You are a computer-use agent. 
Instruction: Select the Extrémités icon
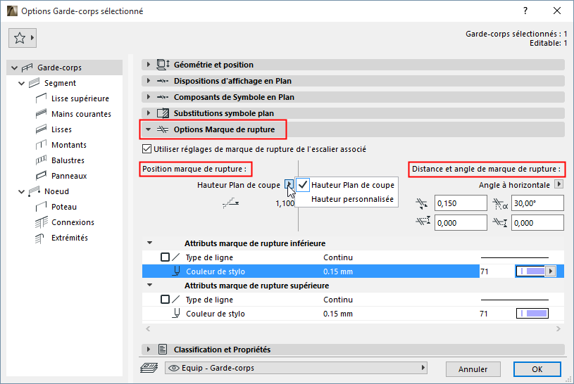coord(39,238)
